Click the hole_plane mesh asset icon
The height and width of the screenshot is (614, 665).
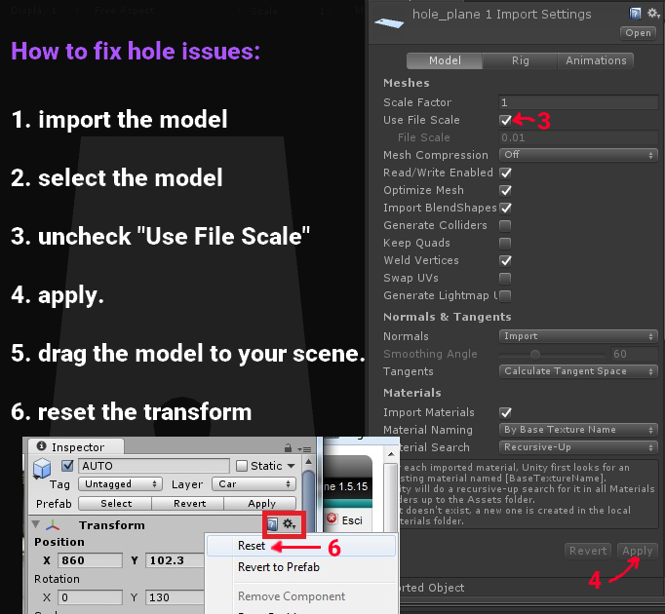tap(389, 22)
